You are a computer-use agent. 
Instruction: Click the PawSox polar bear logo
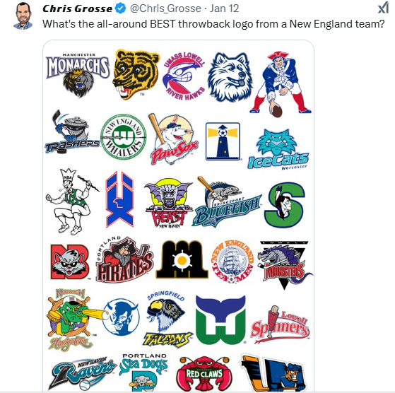click(174, 139)
